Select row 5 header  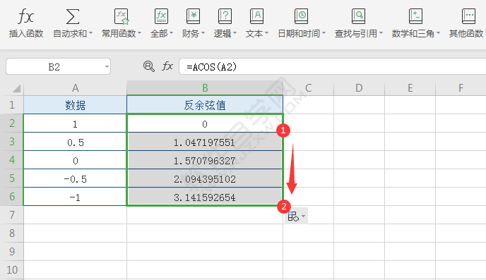click(x=12, y=178)
